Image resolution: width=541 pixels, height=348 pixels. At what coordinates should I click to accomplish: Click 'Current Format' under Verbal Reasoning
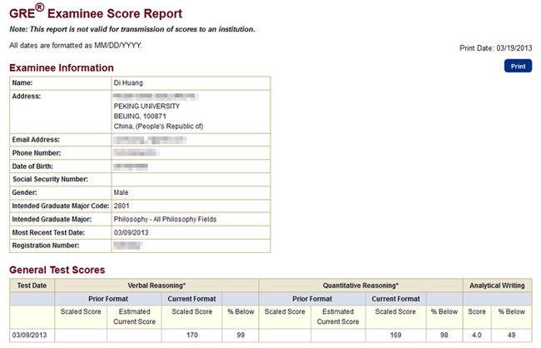coord(191,299)
